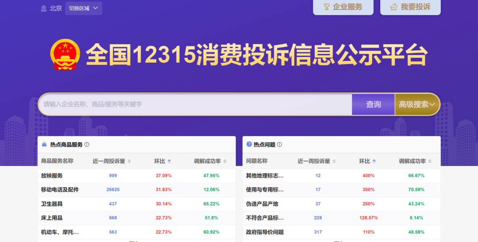Click the 我要投诉 complaint button
The height and width of the screenshot is (242, 478).
click(410, 7)
